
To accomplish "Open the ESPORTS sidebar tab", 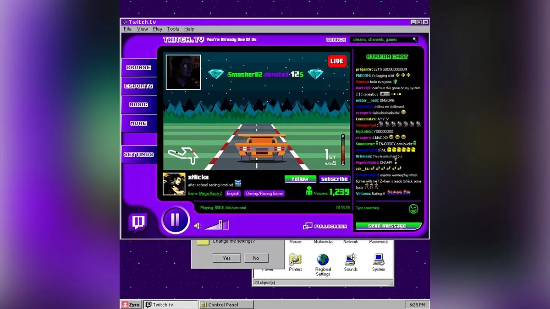I will click(139, 86).
